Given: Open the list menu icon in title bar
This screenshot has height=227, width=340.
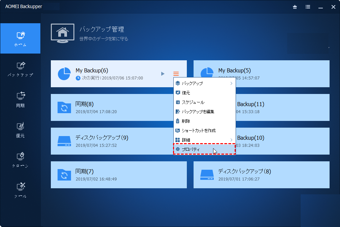Looking at the screenshot, I should click(308, 7).
